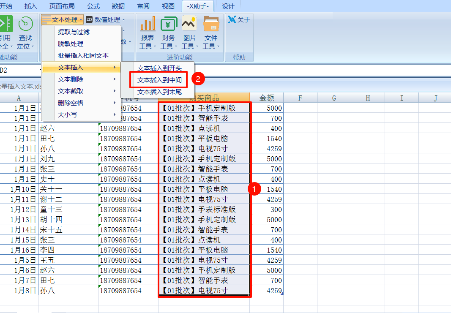Open the 财务工具 dropdown arrow
451x313 pixels.
pyautogui.click(x=176, y=46)
